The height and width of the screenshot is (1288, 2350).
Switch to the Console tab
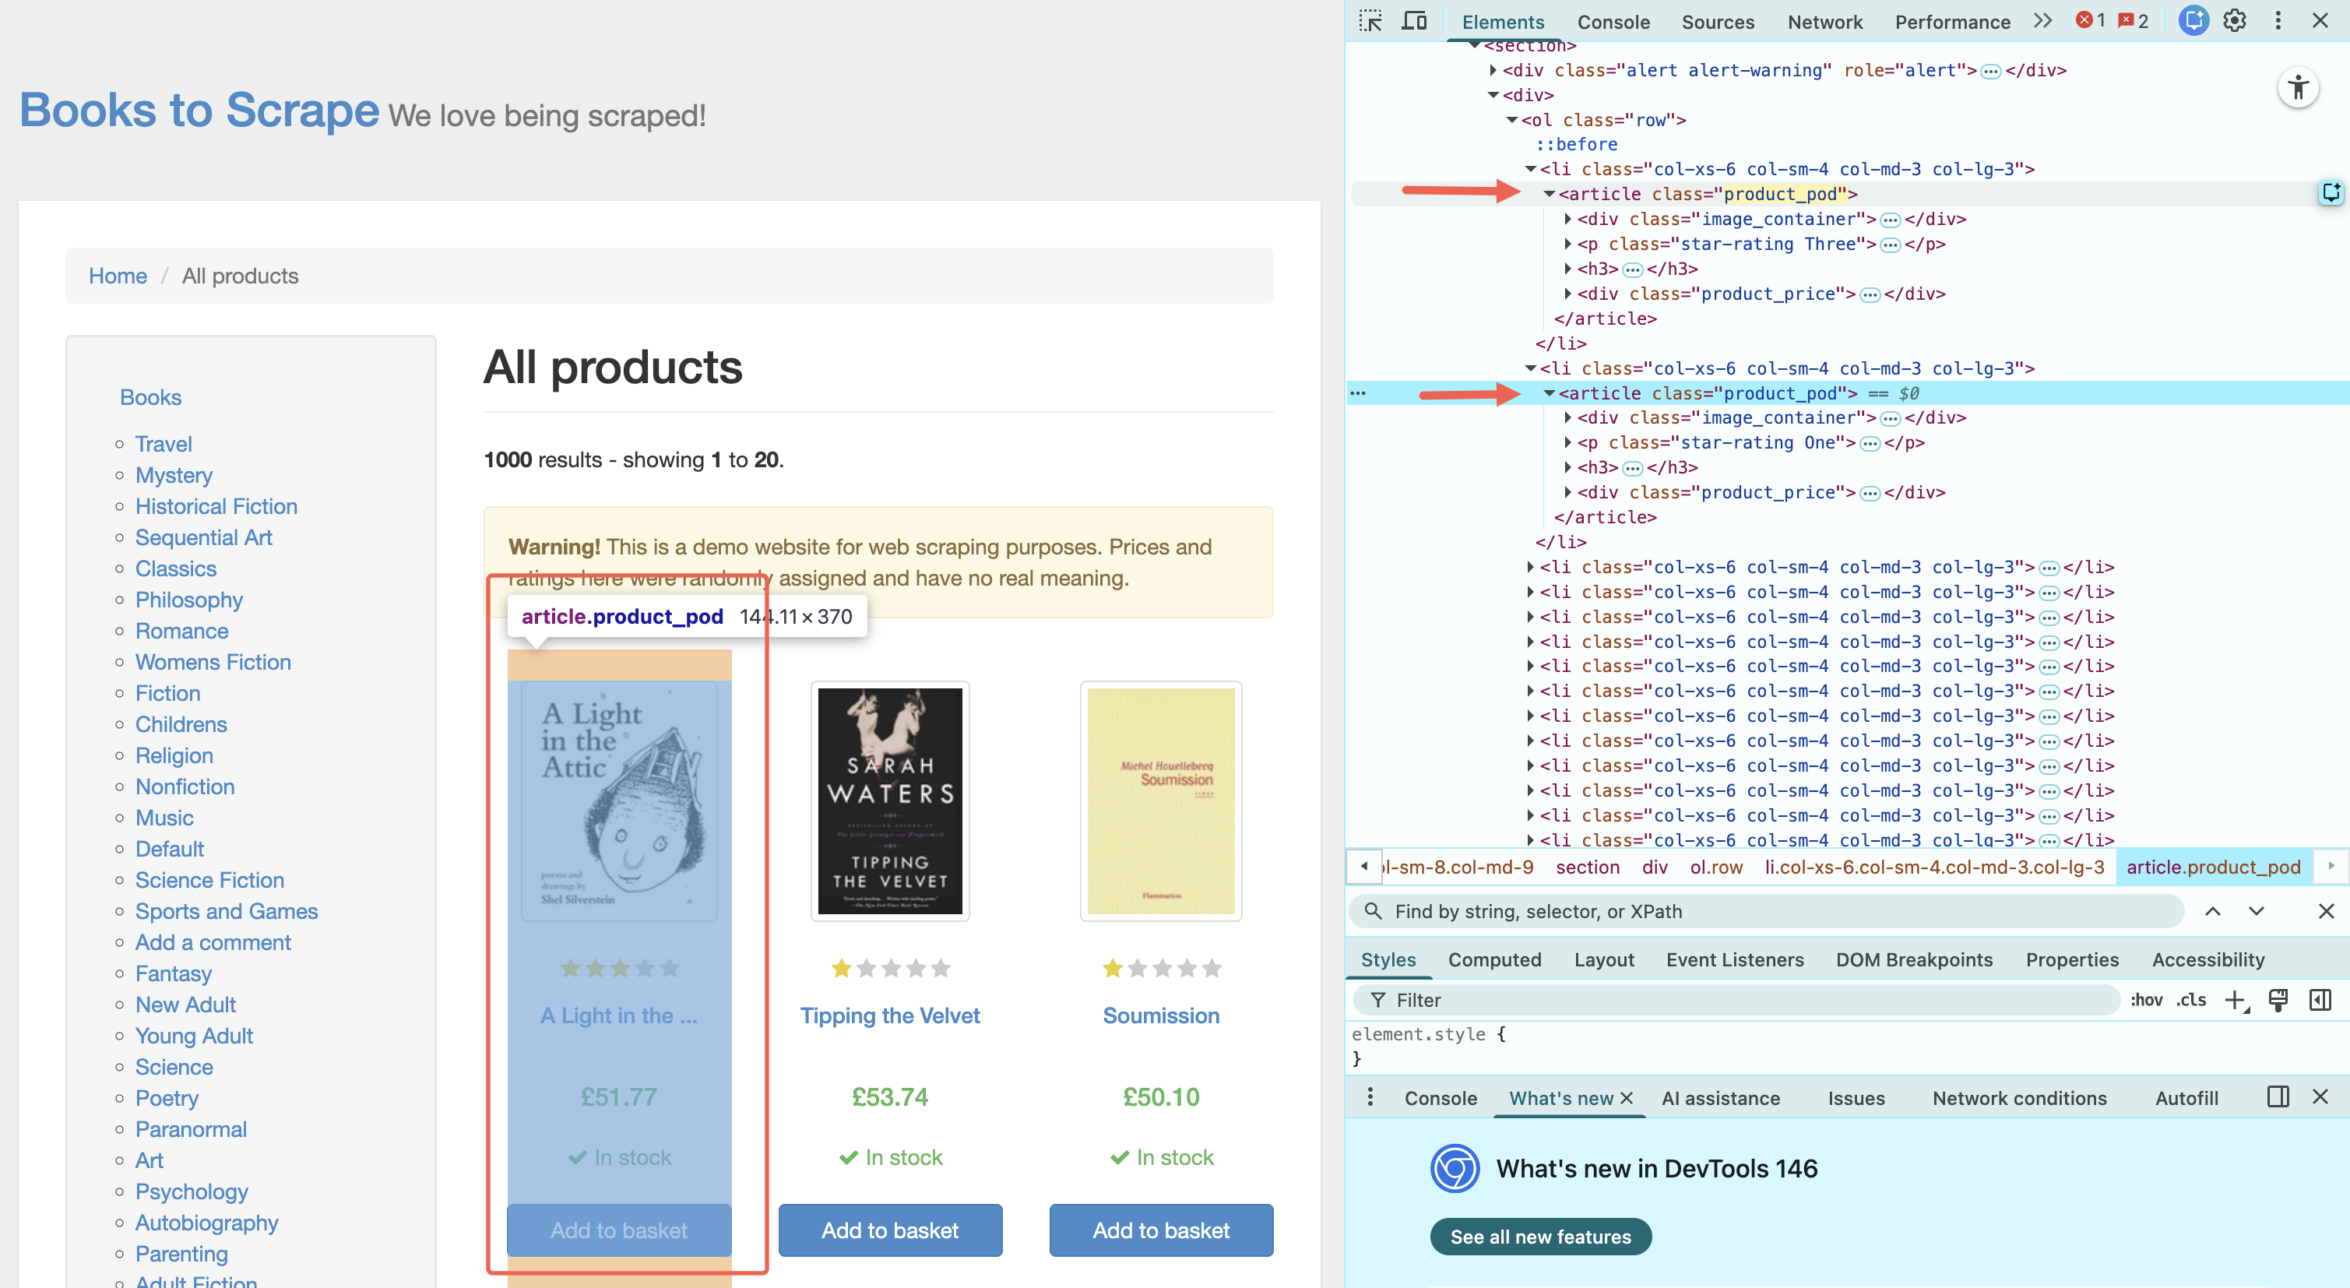1613,22
